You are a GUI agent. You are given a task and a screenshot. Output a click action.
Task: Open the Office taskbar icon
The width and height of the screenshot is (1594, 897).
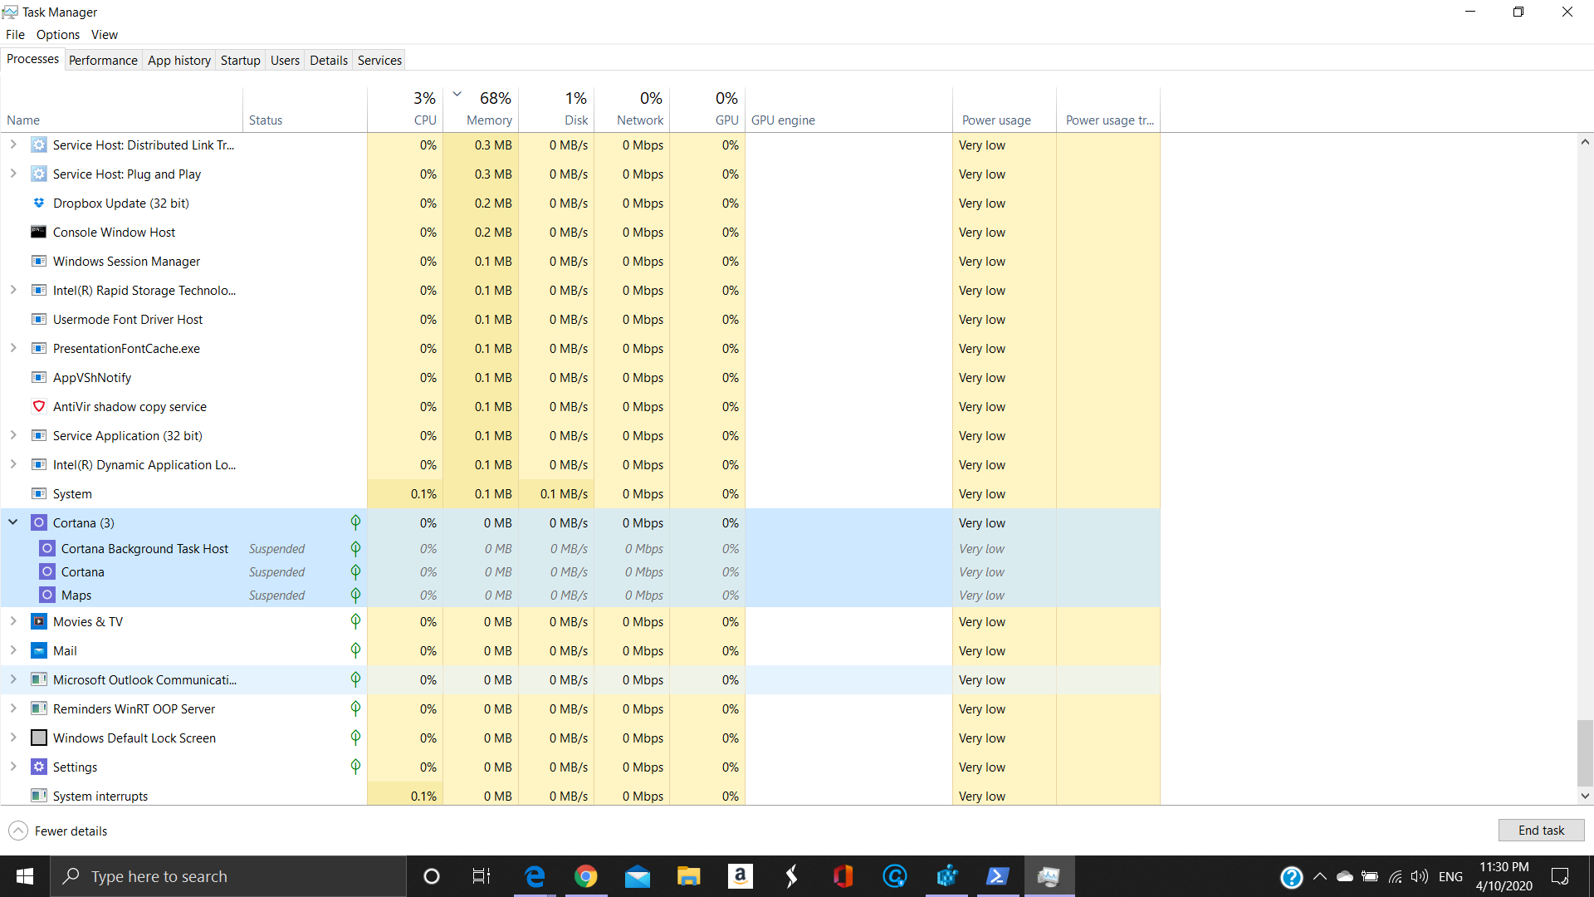(843, 876)
